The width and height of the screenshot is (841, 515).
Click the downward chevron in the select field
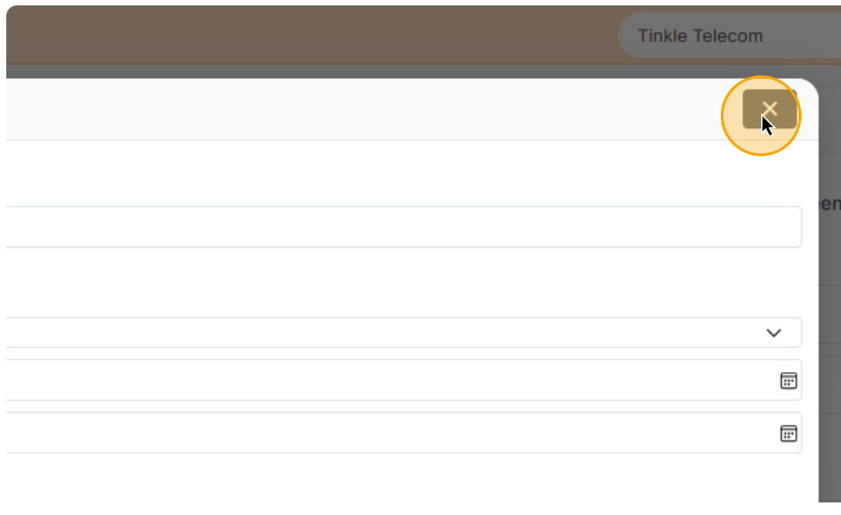pyautogui.click(x=774, y=333)
